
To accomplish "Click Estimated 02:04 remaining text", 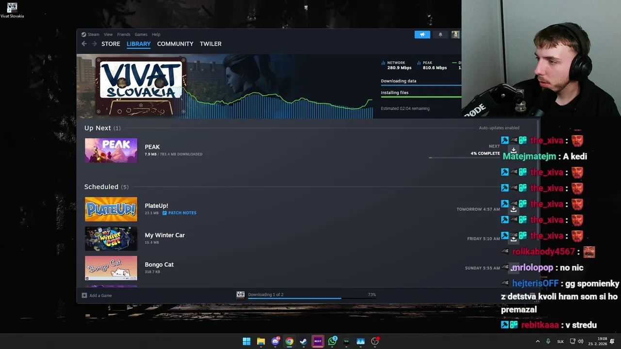I will click(x=405, y=109).
